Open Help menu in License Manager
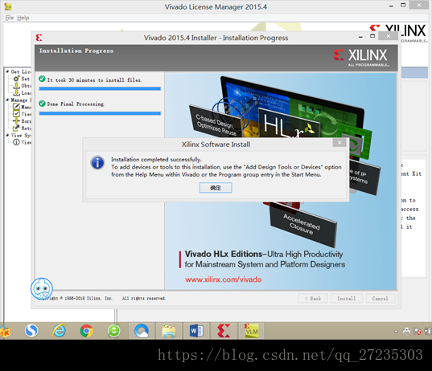Screen dimensions: 432x371 point(23,18)
